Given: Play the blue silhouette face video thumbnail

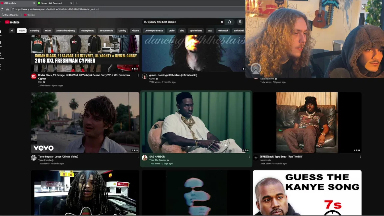Looking at the screenshot, I should (x=196, y=193).
